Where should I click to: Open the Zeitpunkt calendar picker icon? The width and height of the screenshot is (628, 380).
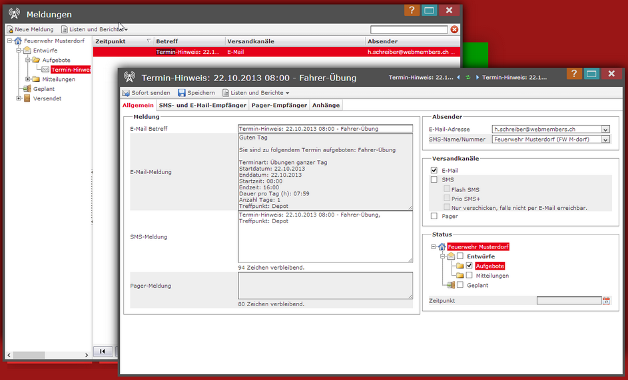606,301
